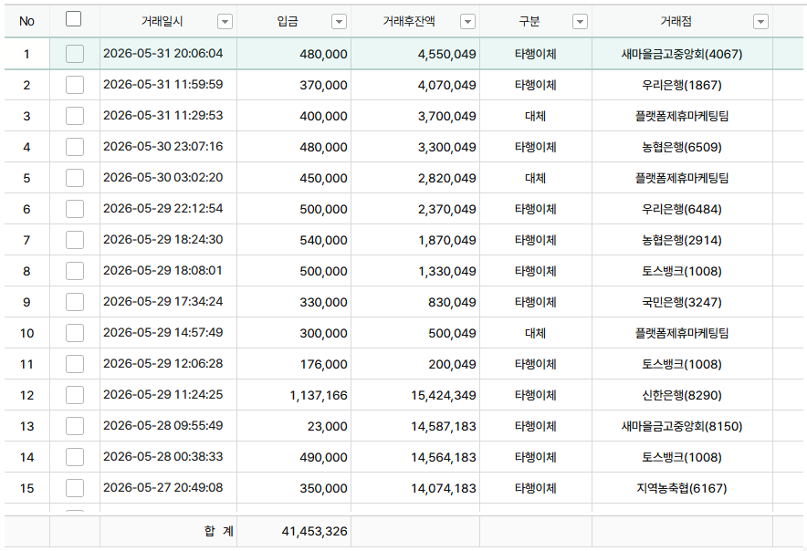Click branch 농협은행(2914)
This screenshot has height=551, width=807.
682,240
